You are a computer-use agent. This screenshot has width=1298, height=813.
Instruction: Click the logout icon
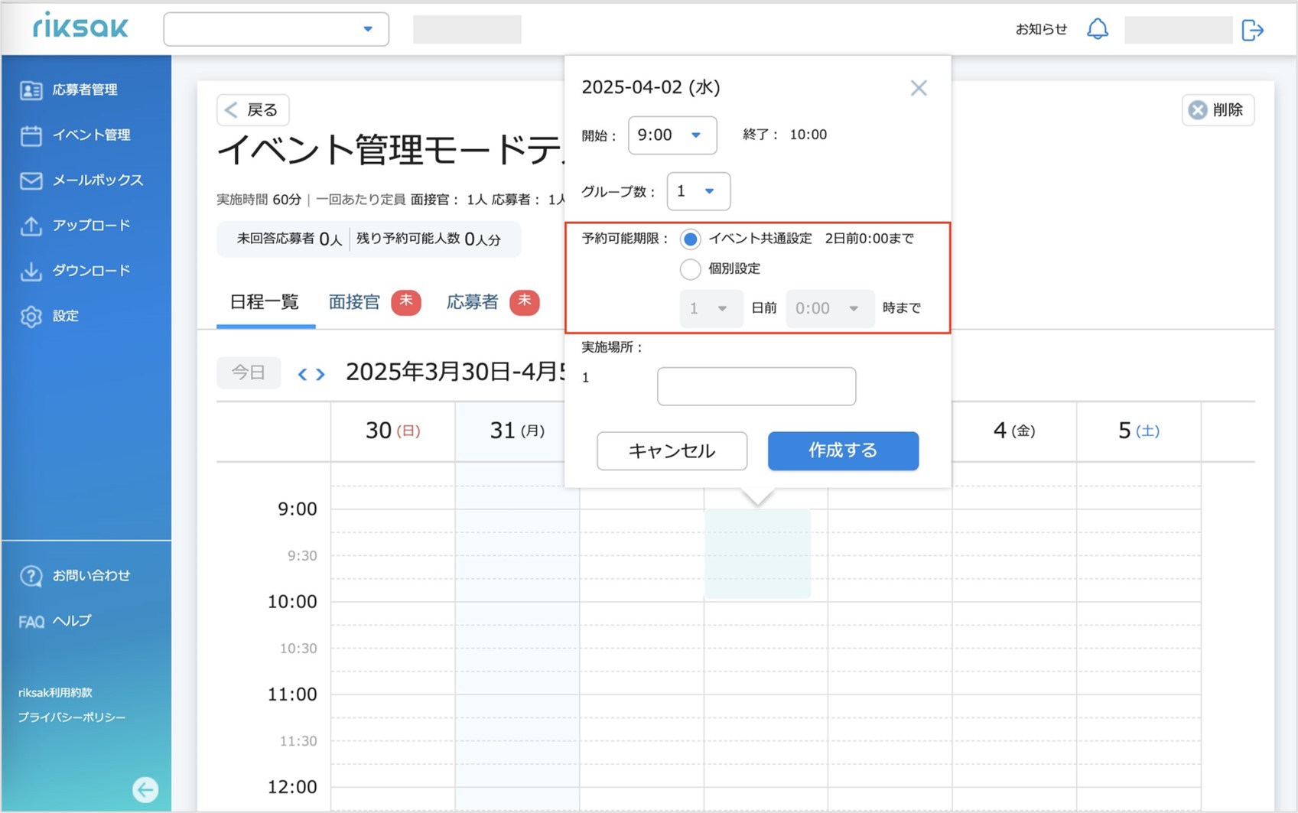click(1252, 30)
